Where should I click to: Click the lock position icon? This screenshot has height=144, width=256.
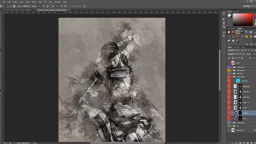239,58
